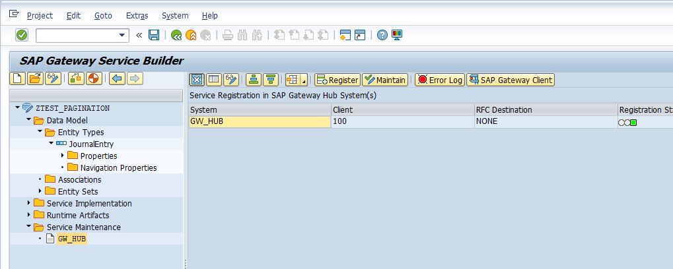Toggle Display/Change in the registration table toolbar

pyautogui.click(x=231, y=80)
